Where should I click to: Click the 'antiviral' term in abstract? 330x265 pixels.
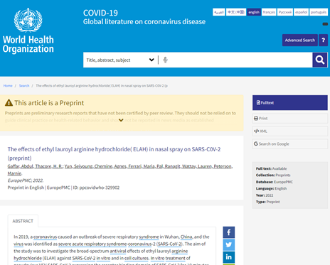[118, 251]
